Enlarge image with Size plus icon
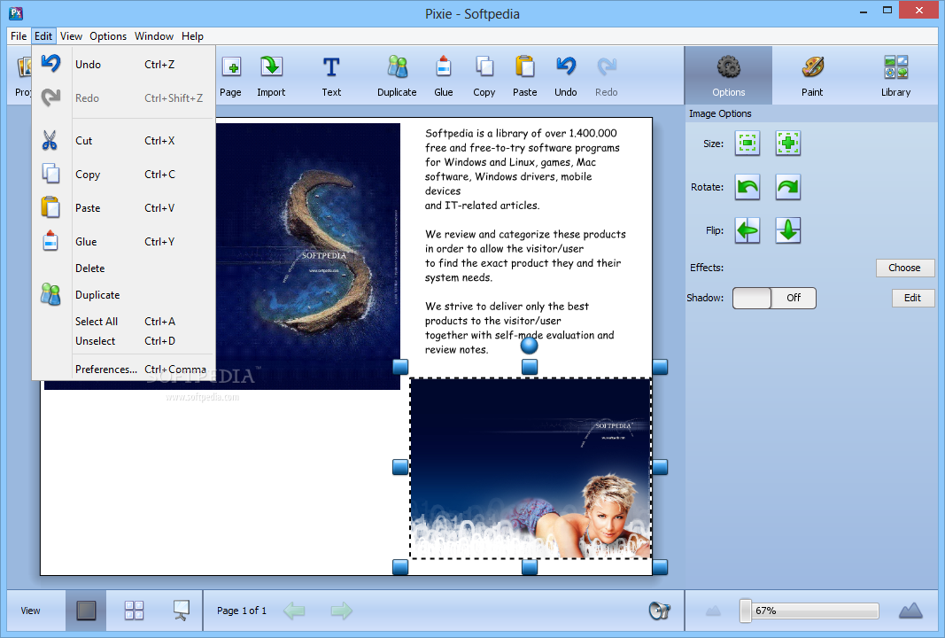 [x=788, y=144]
